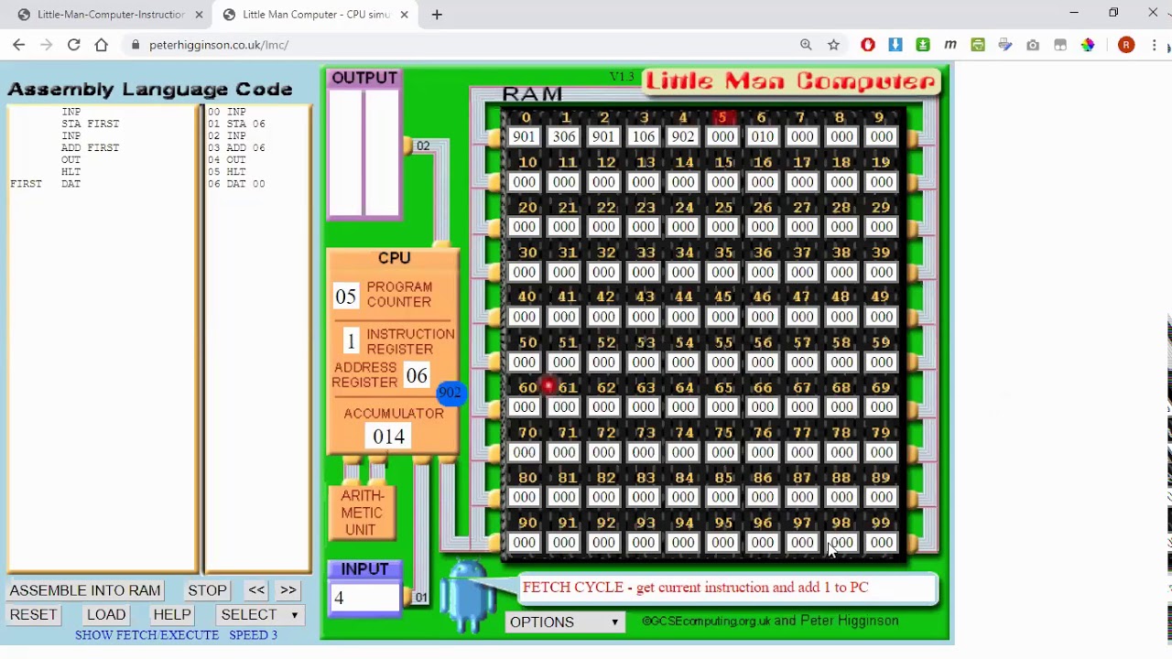Open a new browser tab
The width and height of the screenshot is (1172, 659).
437,15
